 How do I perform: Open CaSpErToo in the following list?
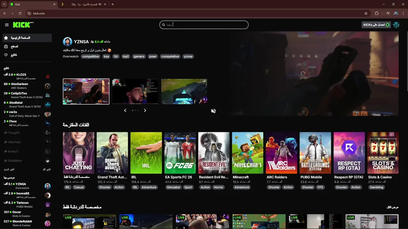(27, 95)
